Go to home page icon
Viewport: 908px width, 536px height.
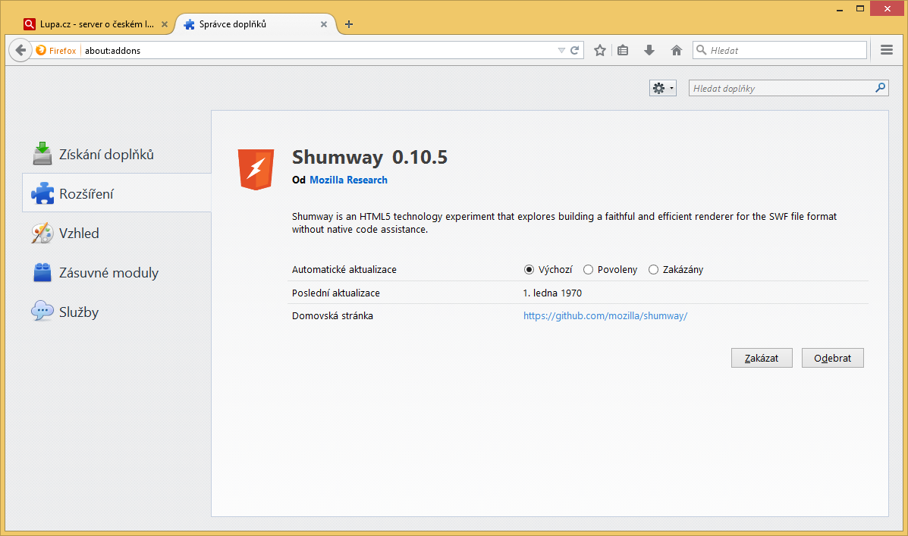(677, 50)
